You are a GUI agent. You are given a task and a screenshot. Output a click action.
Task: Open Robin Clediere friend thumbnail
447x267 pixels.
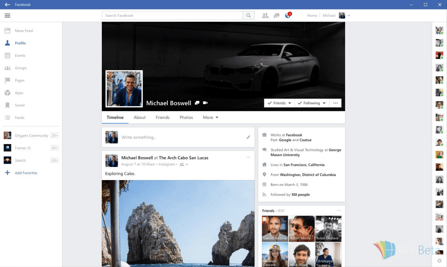328,229
